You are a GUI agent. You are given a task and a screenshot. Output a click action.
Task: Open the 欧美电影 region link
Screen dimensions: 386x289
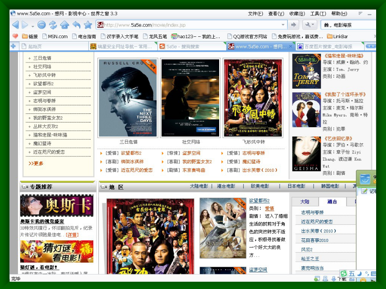click(259, 186)
